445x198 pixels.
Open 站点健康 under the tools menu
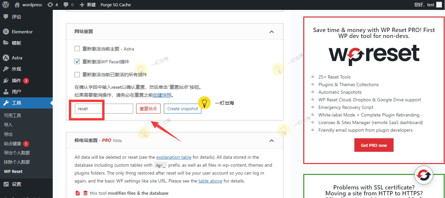click(x=13, y=144)
